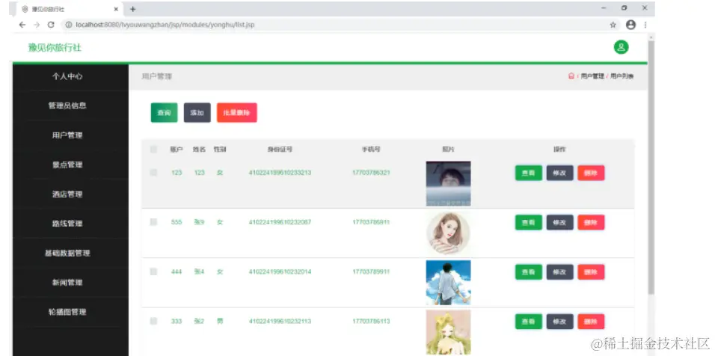Click the green 查询 button

tap(164, 113)
